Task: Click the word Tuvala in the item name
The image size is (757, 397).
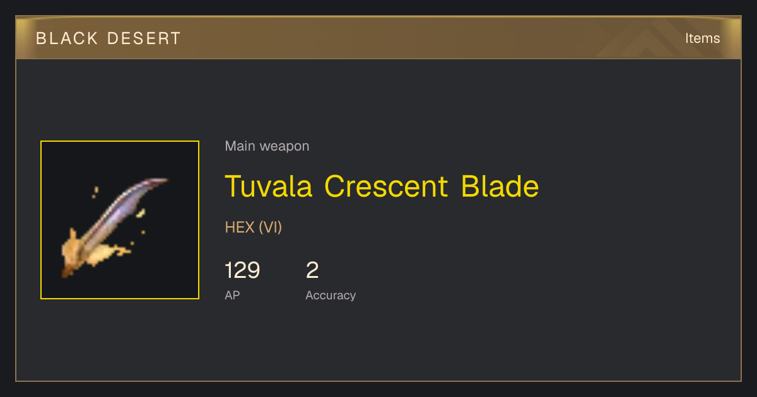Action: pos(269,186)
